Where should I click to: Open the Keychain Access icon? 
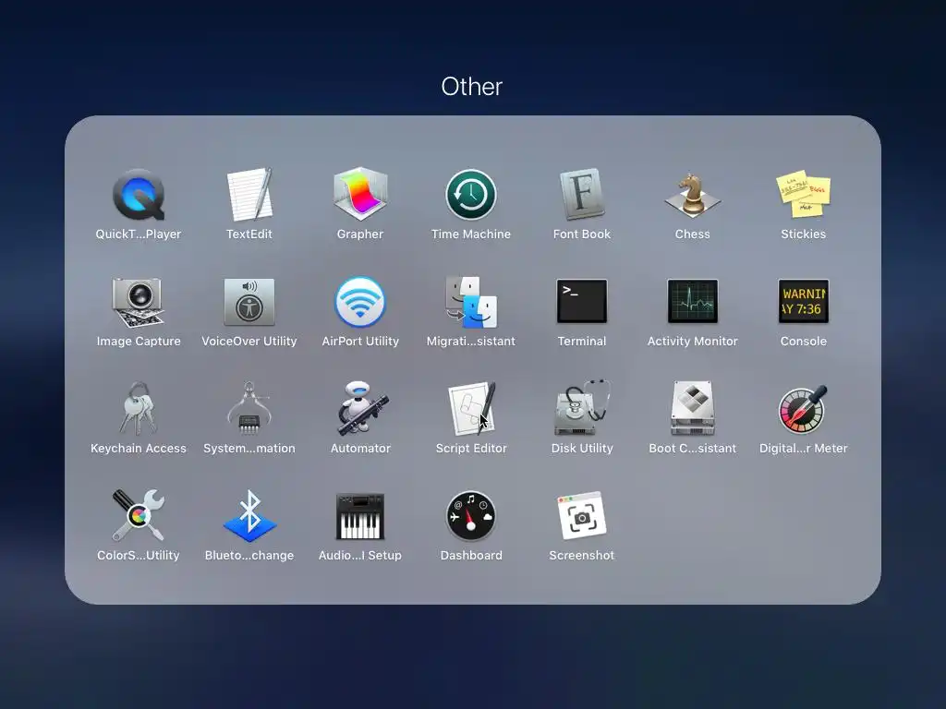139,409
